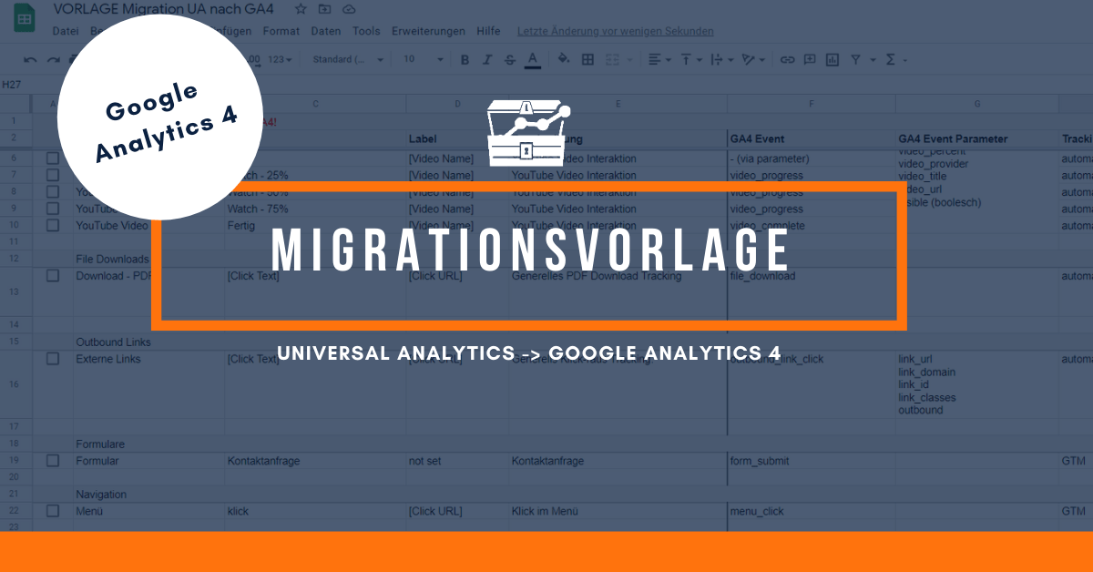The image size is (1093, 572).
Task: Insert a chart from the toolbar
Action: [x=832, y=60]
